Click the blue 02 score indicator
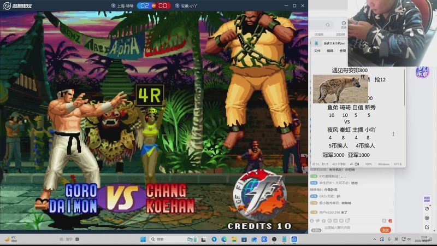The width and height of the screenshot is (437, 246). 144,5
